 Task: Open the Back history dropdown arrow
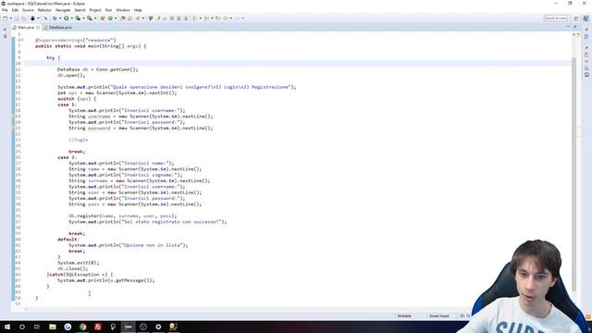231,18
